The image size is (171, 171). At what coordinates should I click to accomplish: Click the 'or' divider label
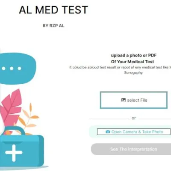(134, 118)
